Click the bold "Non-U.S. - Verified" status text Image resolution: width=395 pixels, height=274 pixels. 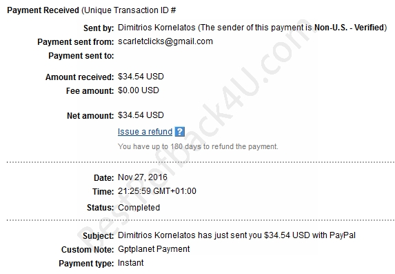350,28
